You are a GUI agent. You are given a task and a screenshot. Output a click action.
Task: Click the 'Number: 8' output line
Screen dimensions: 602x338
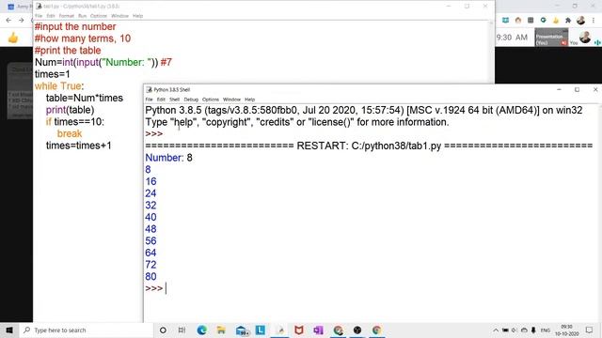169,158
